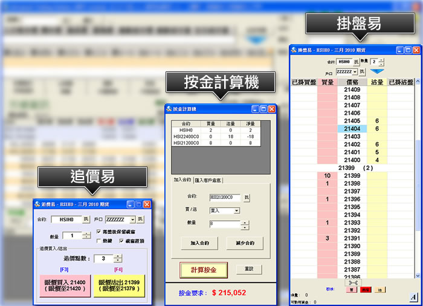
Task: Uncheck the 視窗置頂 always-on-top checkbox
Action: click(121, 241)
